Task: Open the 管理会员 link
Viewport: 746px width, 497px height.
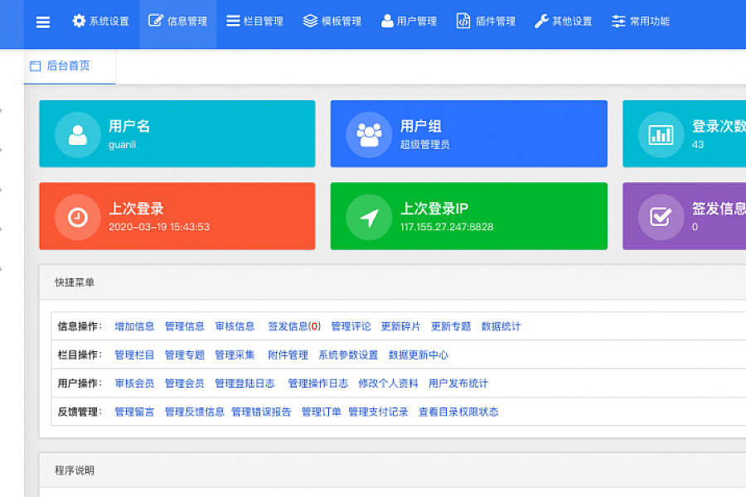Action: point(185,384)
